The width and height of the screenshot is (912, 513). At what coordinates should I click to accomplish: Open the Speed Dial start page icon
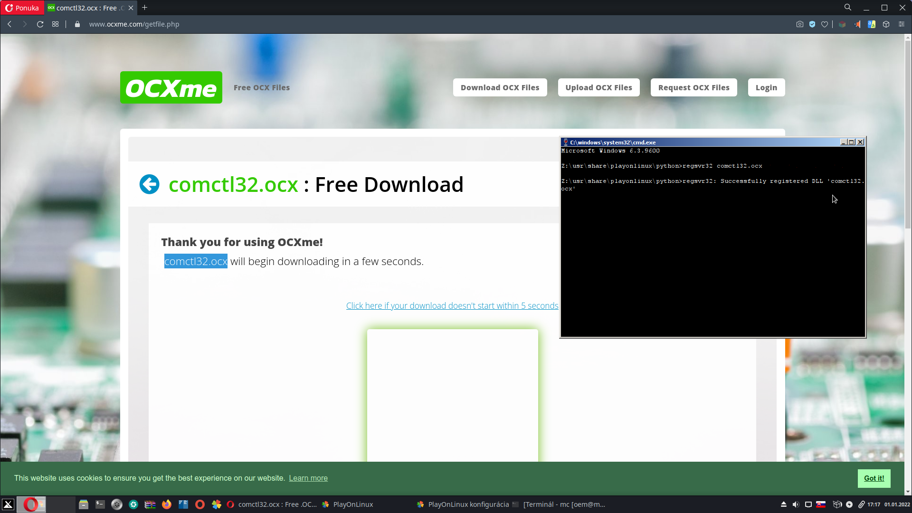click(x=56, y=24)
